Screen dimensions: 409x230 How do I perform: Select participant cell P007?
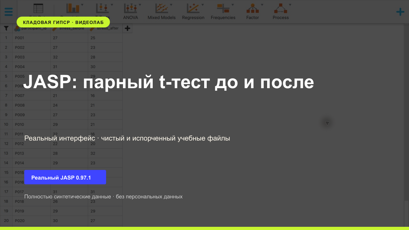pos(31,96)
